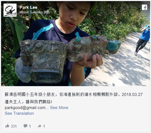Click the comment count number 1
This screenshot has width=151, height=133.
30,126
